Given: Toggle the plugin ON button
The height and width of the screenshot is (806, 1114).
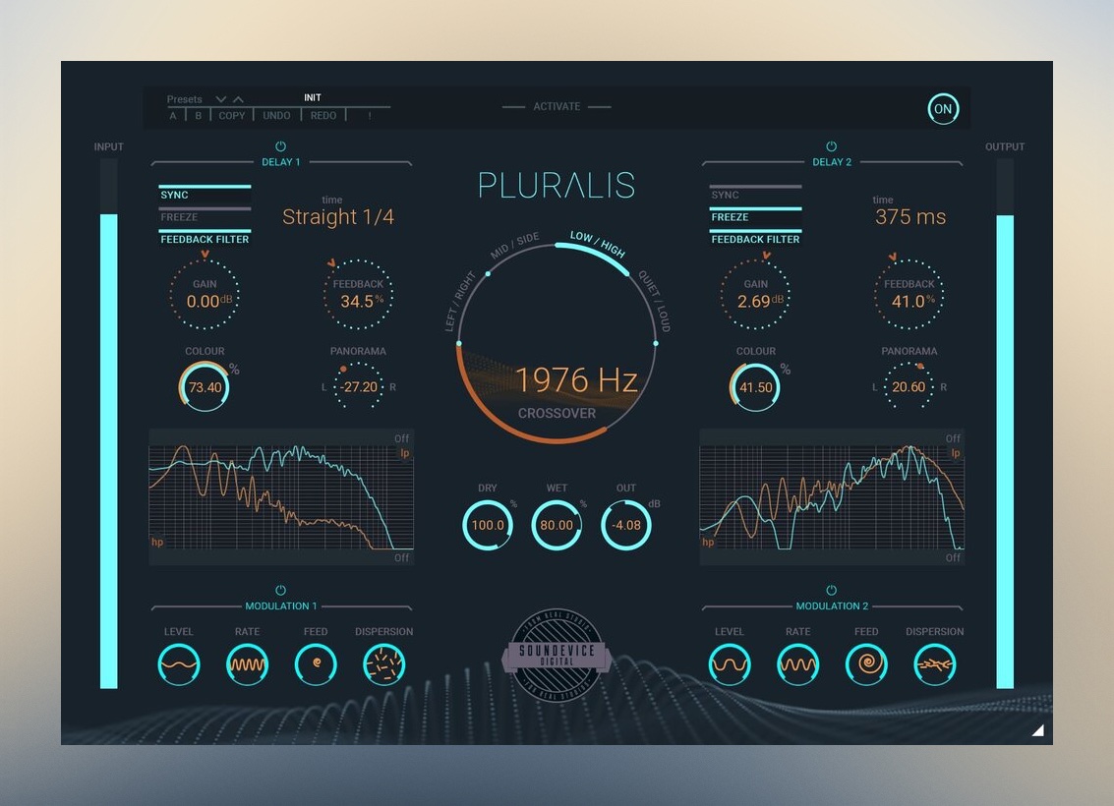Looking at the screenshot, I should [943, 109].
